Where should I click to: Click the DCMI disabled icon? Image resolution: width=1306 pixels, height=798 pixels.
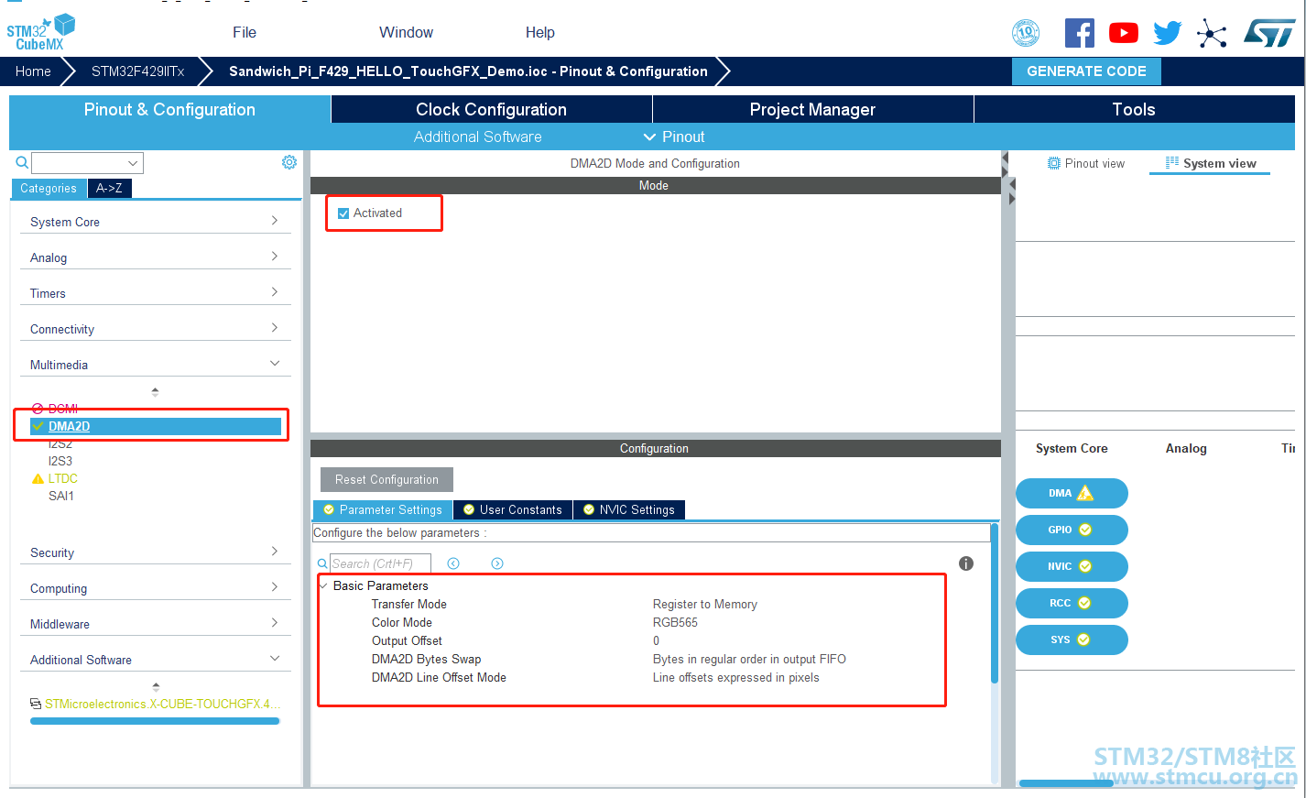pos(38,409)
